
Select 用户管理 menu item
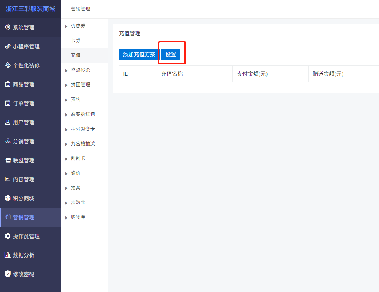tap(31, 122)
